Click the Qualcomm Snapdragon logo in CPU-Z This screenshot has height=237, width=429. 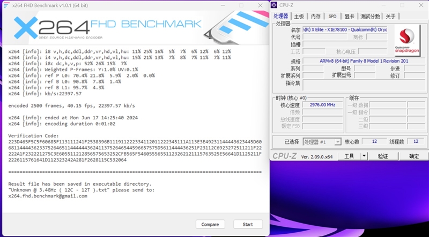click(407, 41)
